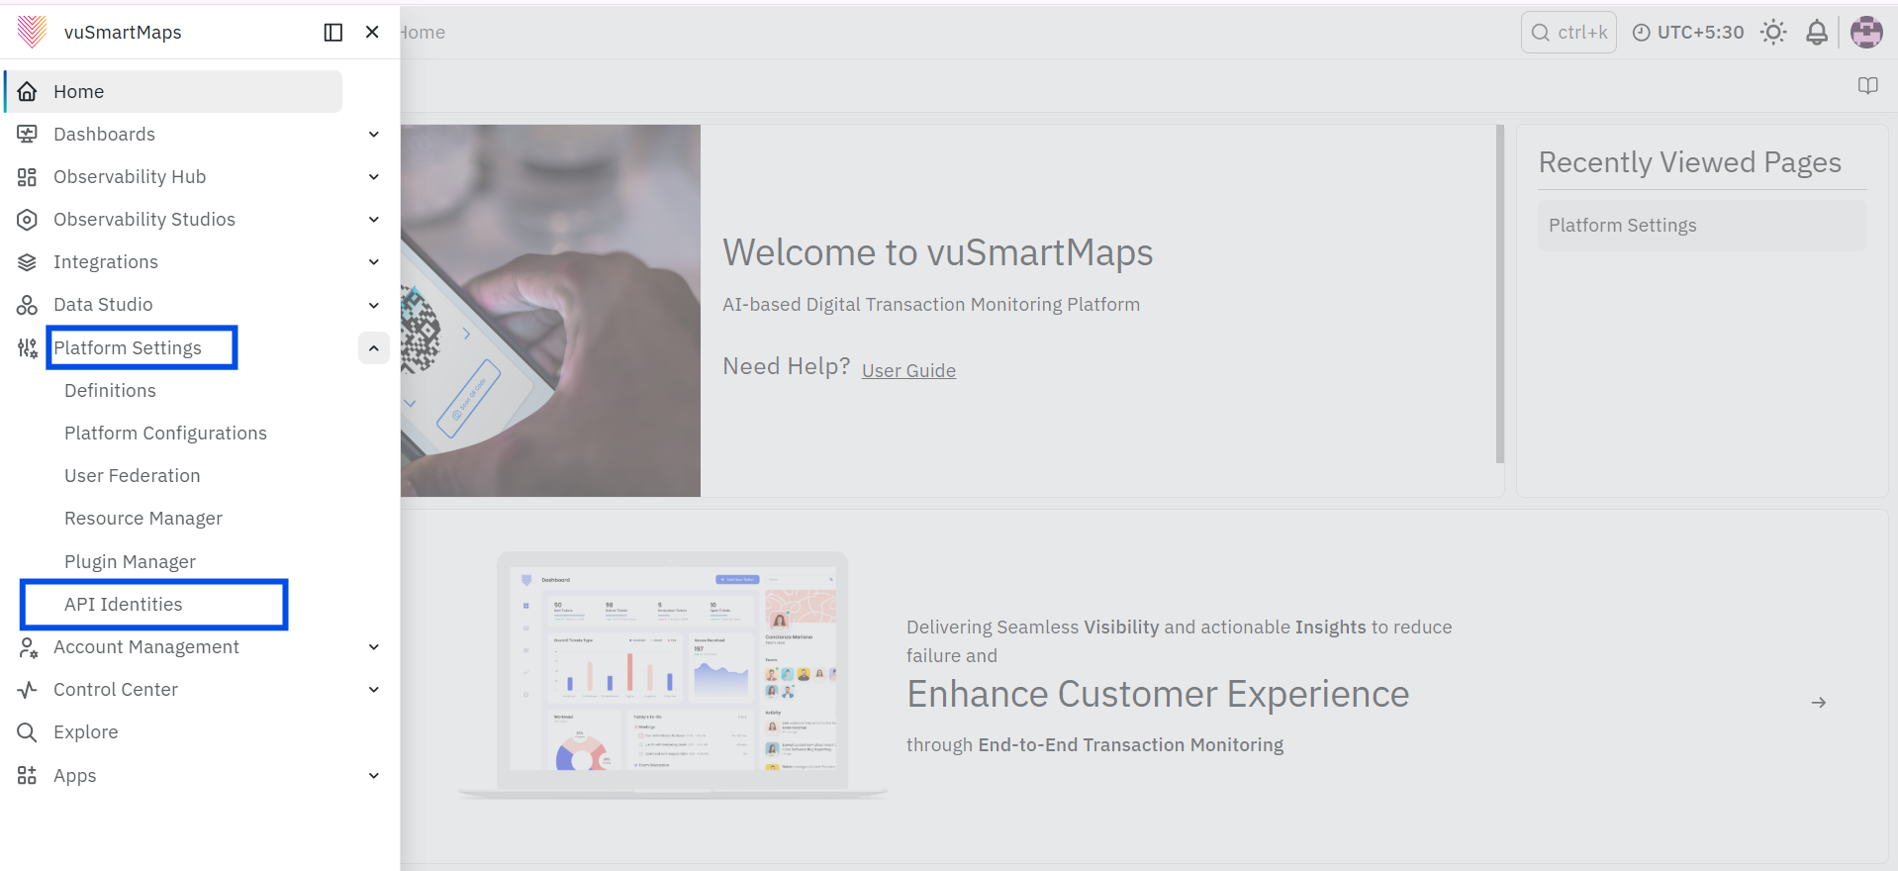This screenshot has width=1898, height=871.
Task: Advance the banner with the right arrow
Action: 1819,703
